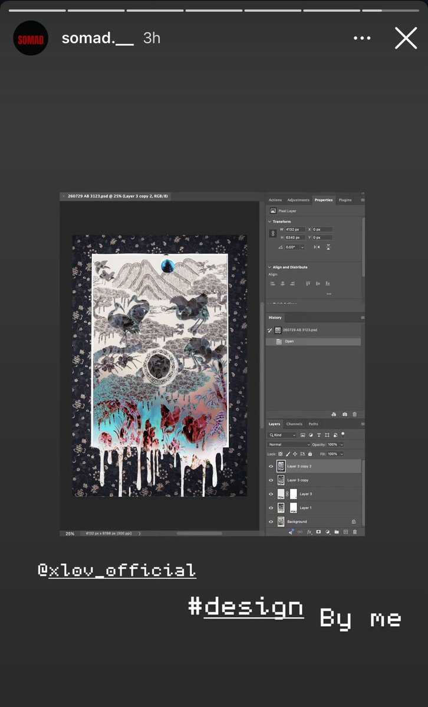Switch to the Channels tab
The width and height of the screenshot is (428, 707).
tap(294, 424)
